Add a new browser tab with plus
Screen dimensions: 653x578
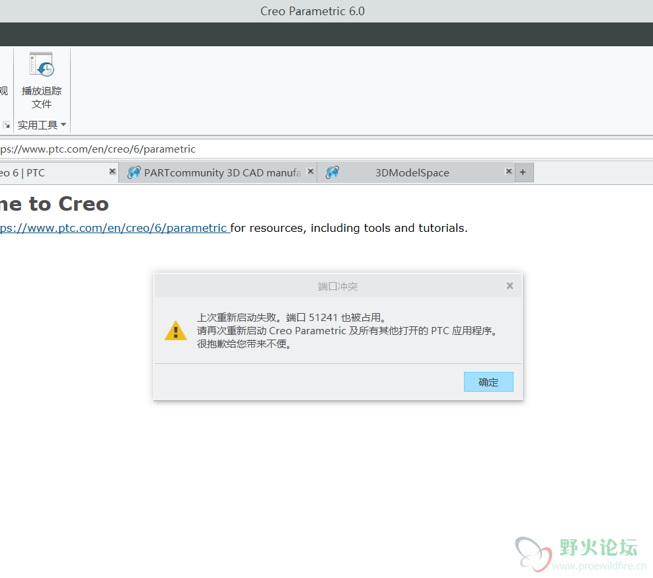click(x=524, y=172)
